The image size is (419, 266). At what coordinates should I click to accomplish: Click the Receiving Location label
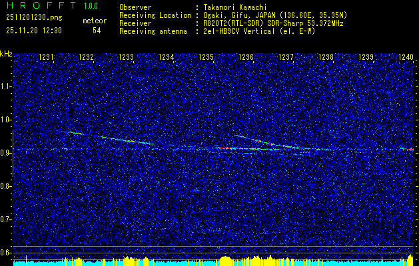(x=155, y=15)
